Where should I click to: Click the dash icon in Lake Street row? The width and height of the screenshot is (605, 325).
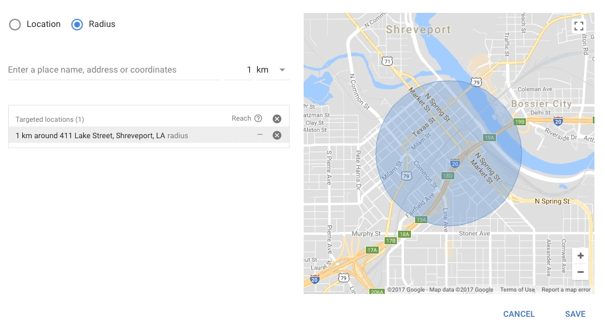click(x=260, y=135)
